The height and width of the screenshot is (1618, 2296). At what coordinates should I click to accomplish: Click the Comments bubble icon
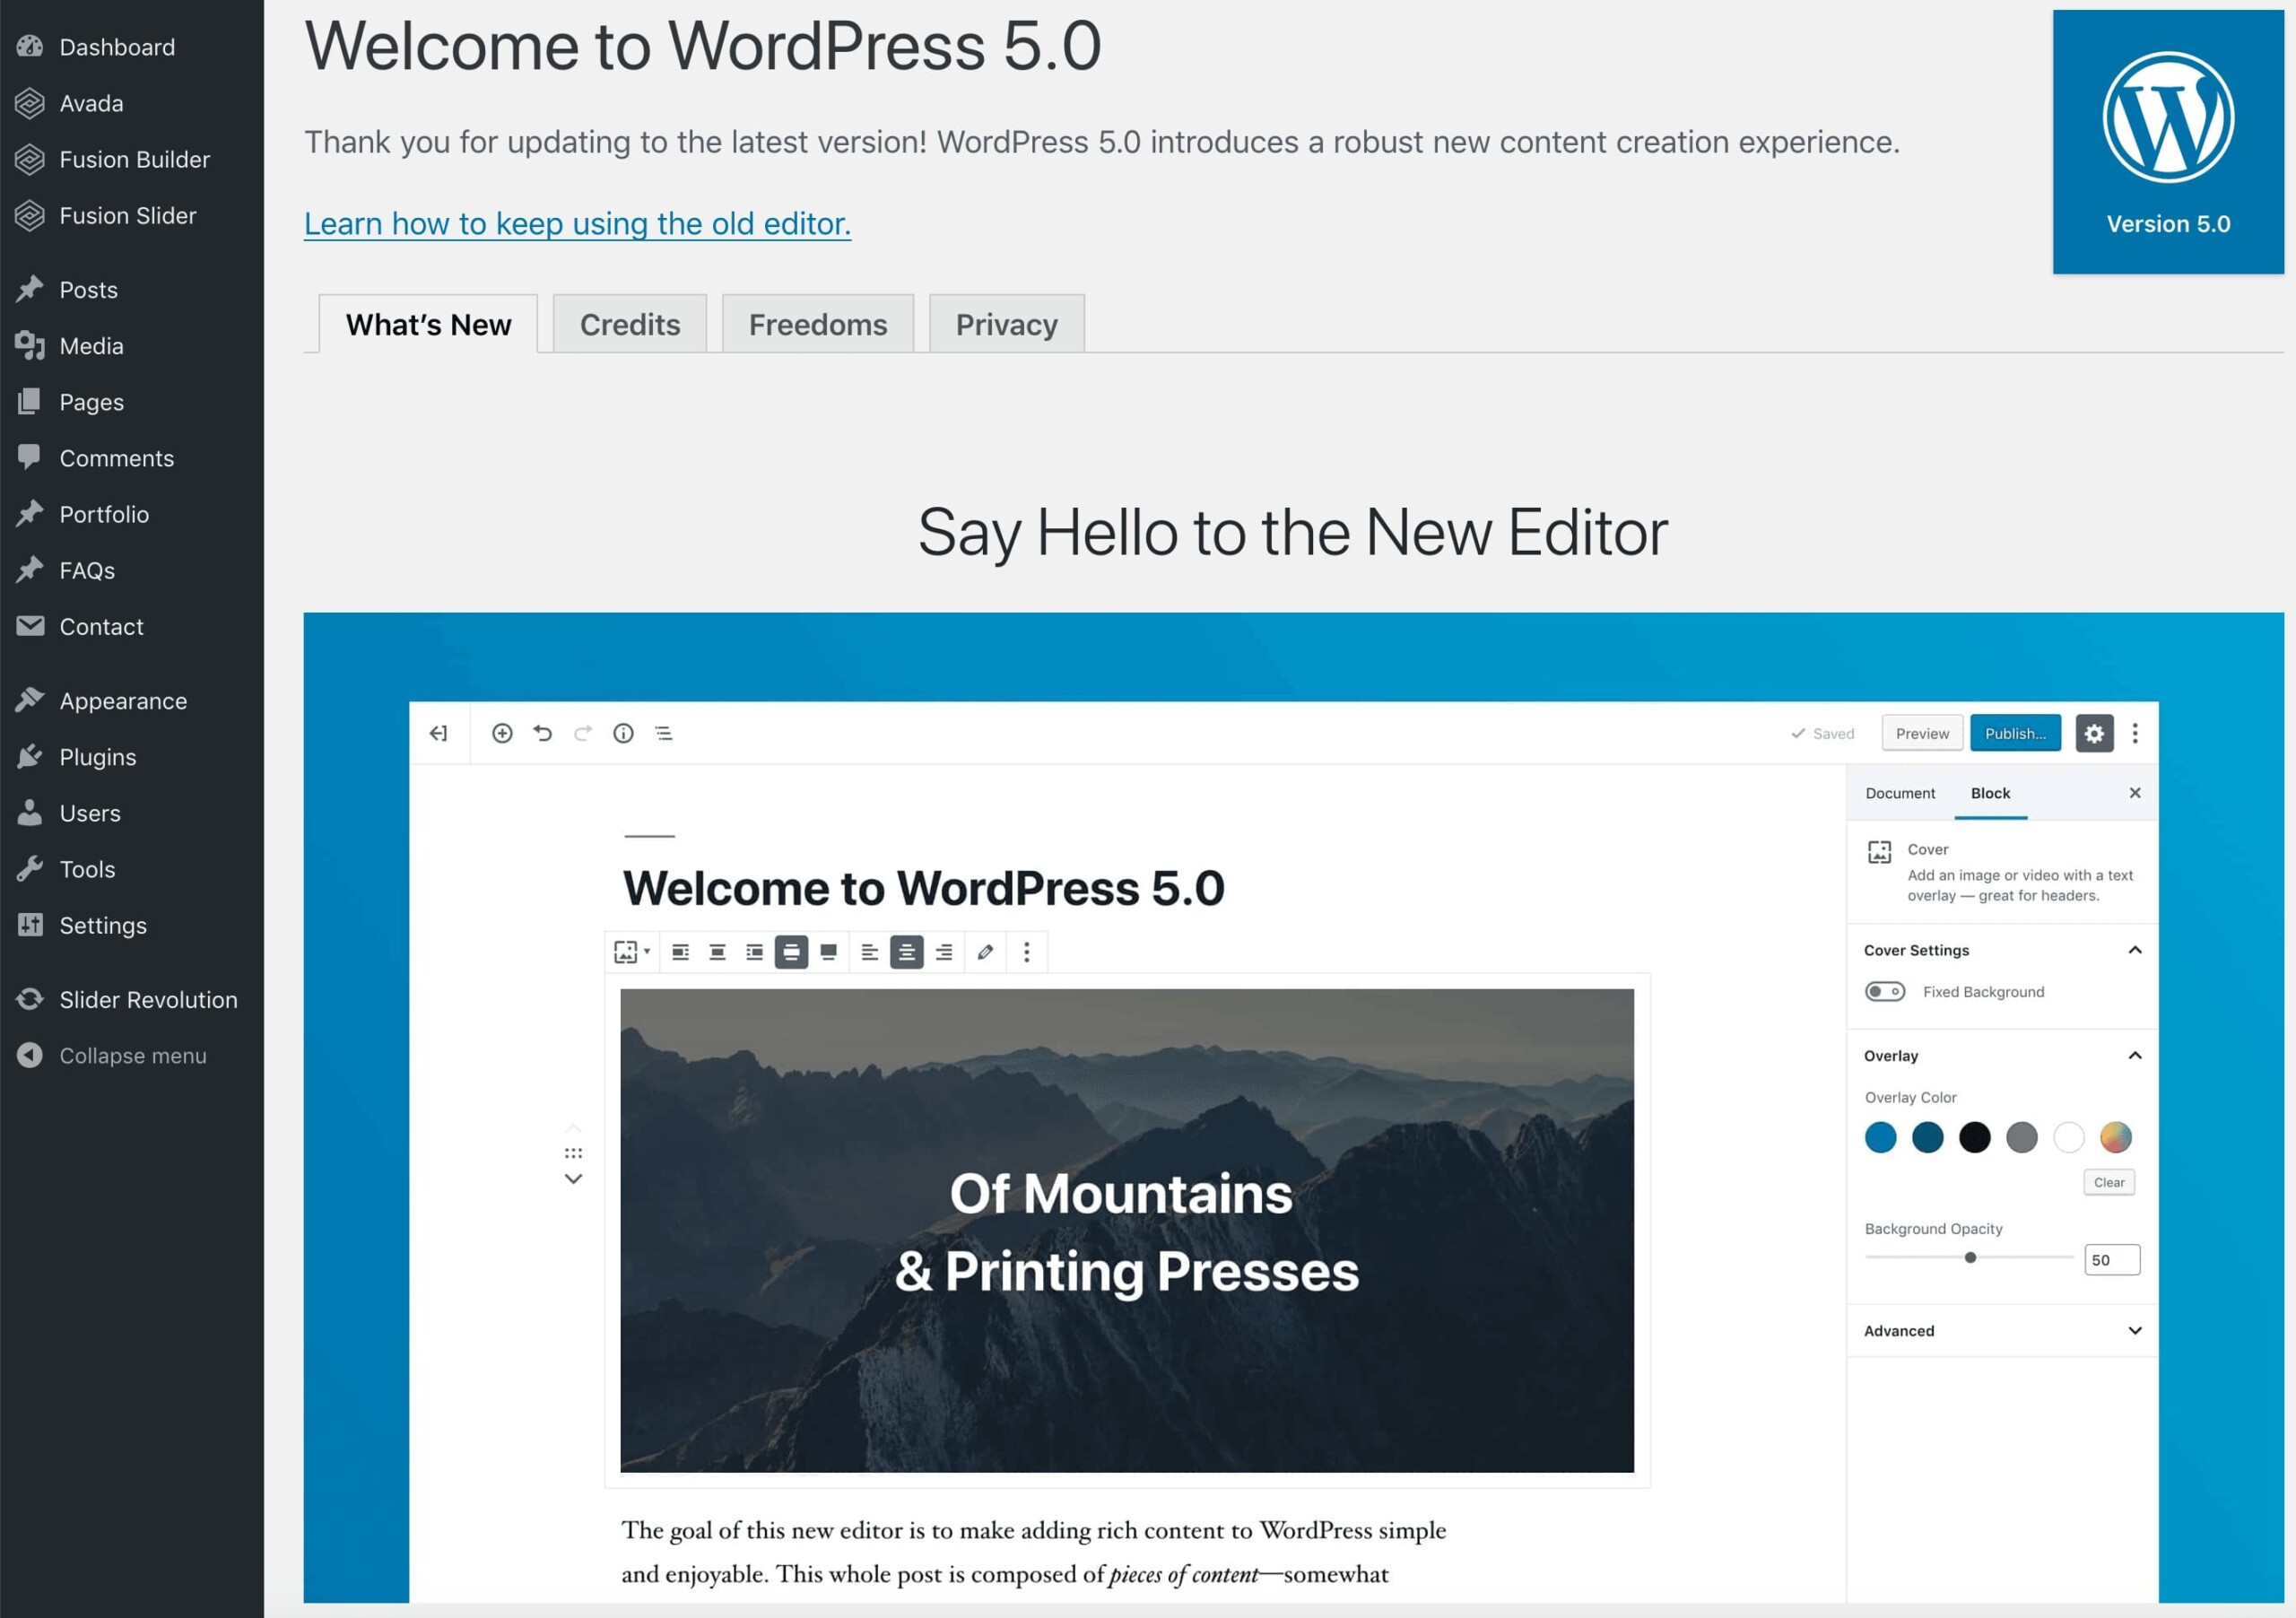click(30, 457)
